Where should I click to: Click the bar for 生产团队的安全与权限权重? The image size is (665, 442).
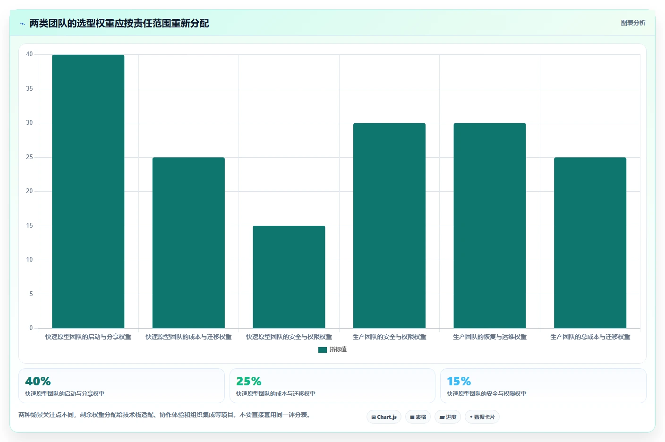point(389,226)
